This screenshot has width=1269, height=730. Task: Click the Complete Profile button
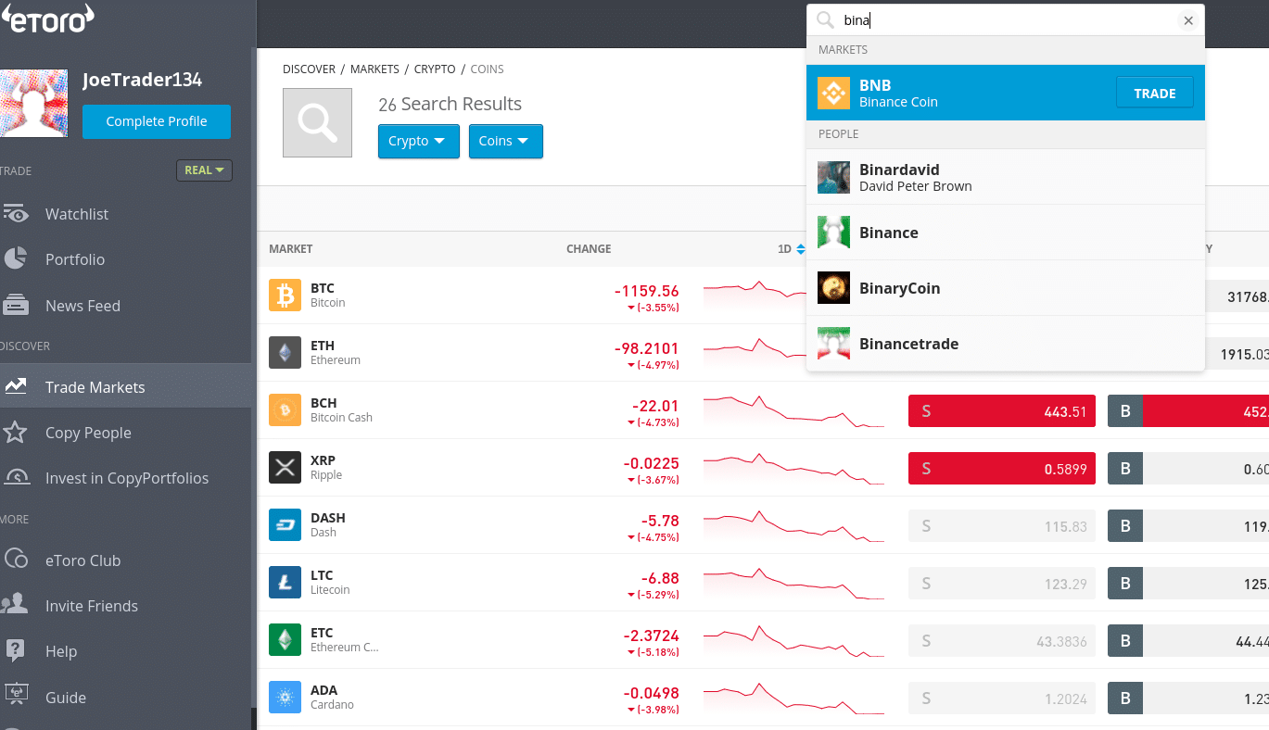(x=157, y=121)
